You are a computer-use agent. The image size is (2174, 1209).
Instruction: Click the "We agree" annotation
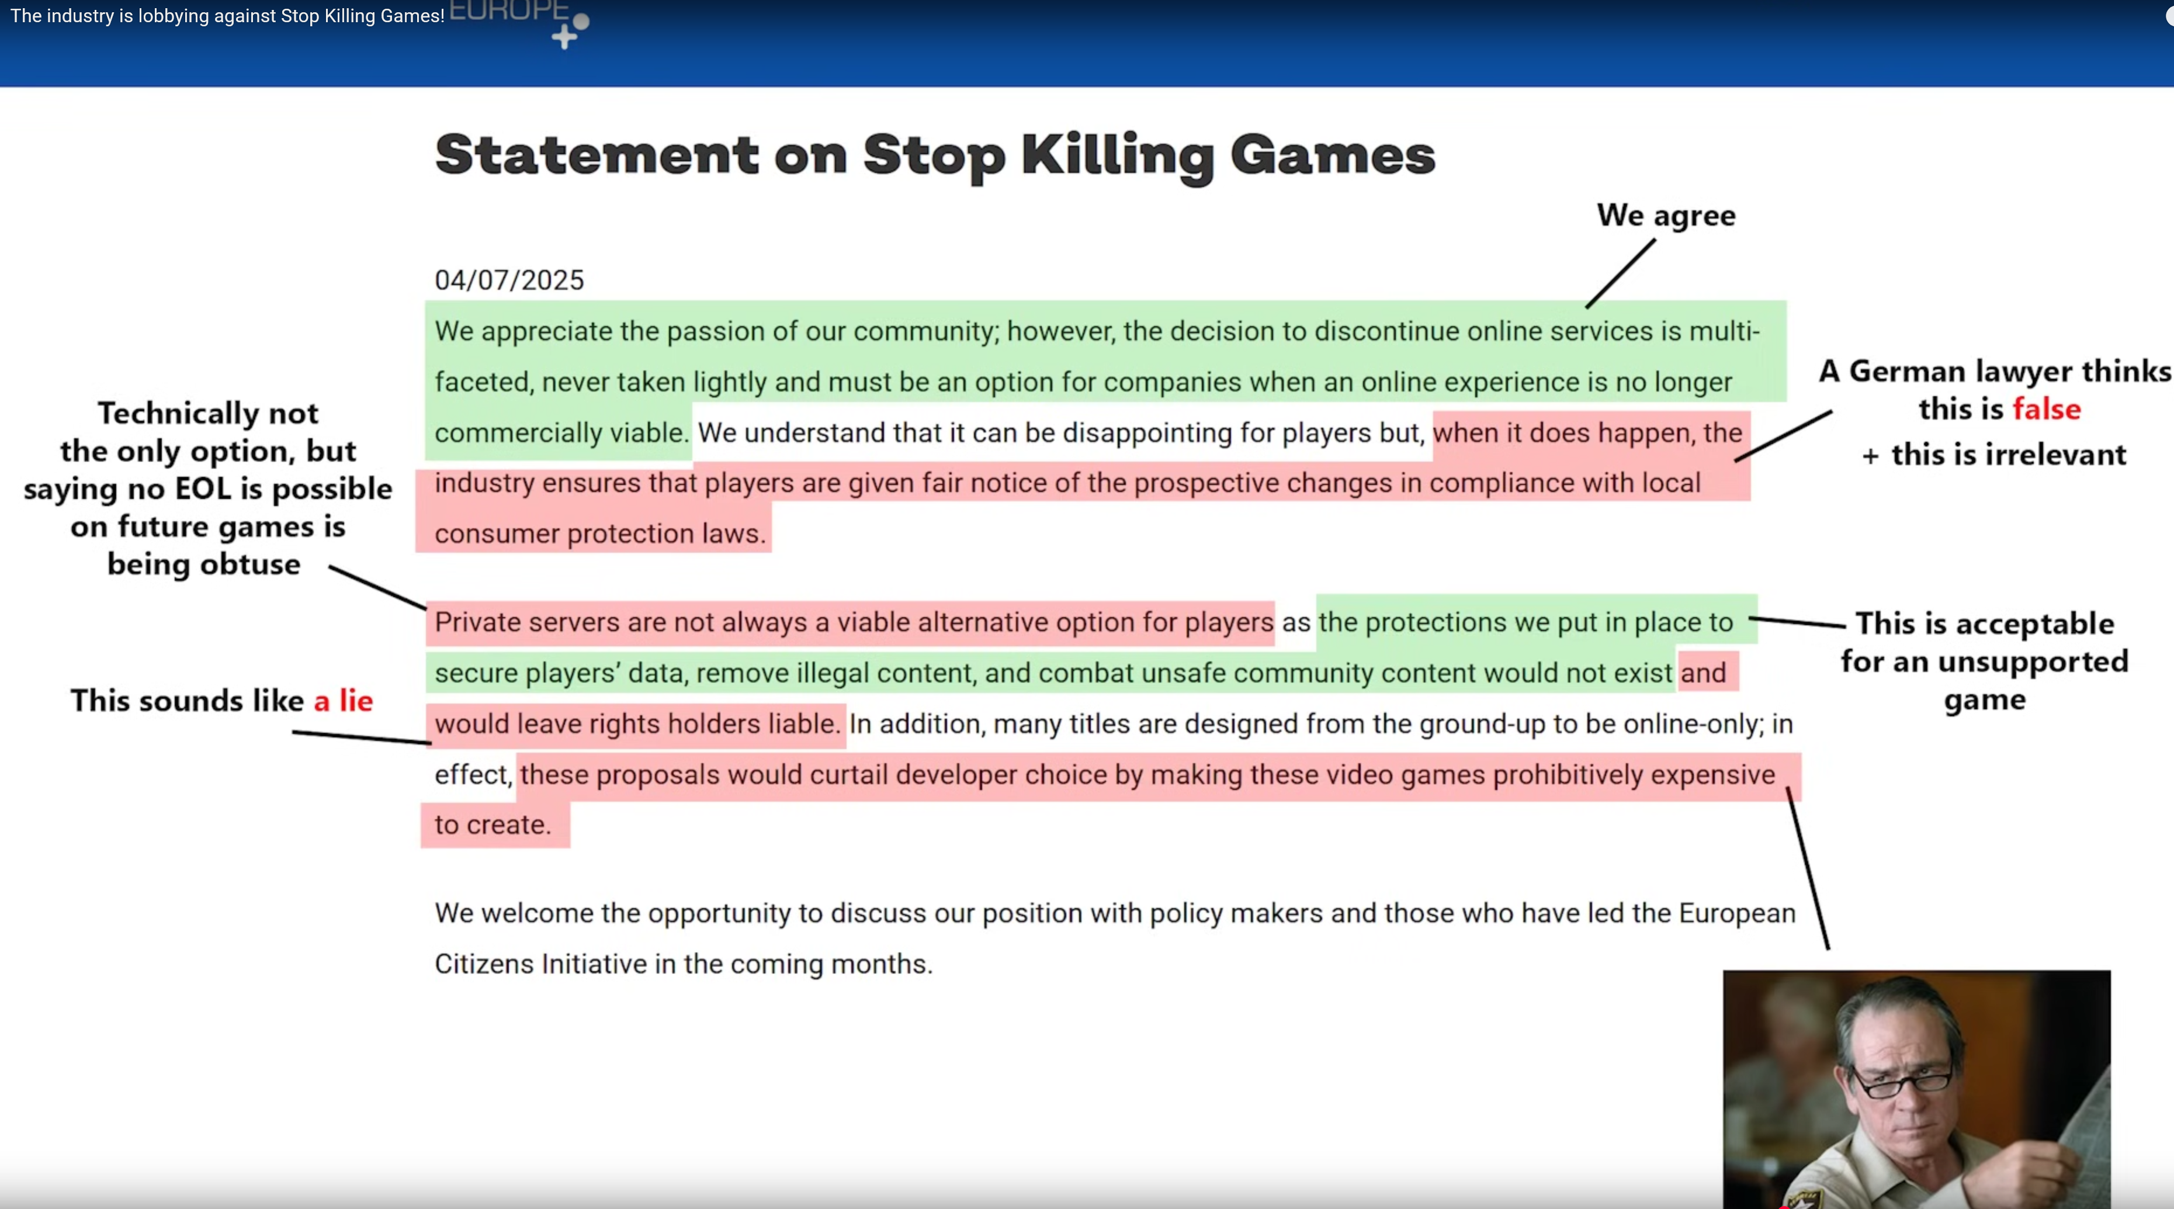[x=1666, y=216]
